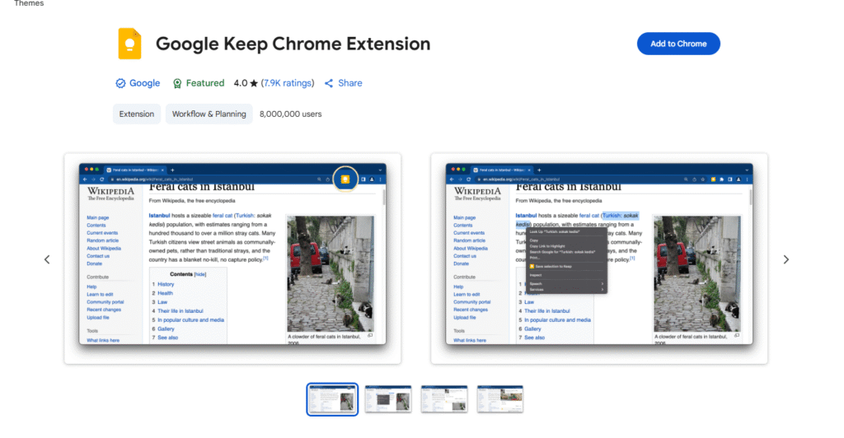
Task: Click the Share icon
Action: pos(329,83)
